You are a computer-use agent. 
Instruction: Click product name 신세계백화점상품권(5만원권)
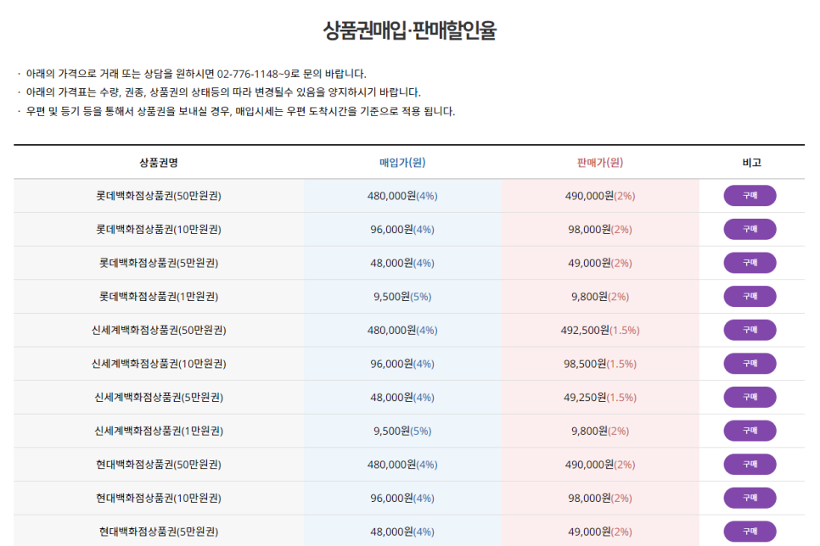pyautogui.click(x=159, y=397)
